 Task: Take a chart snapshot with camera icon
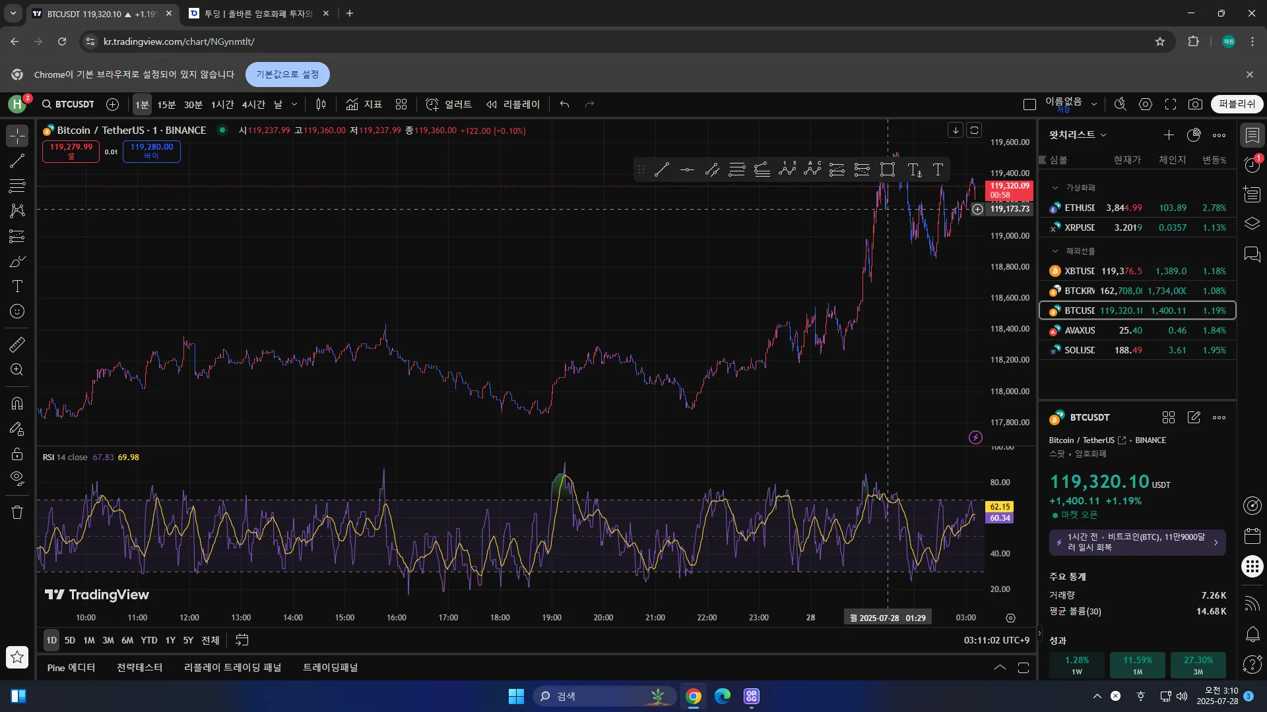[x=1194, y=104]
